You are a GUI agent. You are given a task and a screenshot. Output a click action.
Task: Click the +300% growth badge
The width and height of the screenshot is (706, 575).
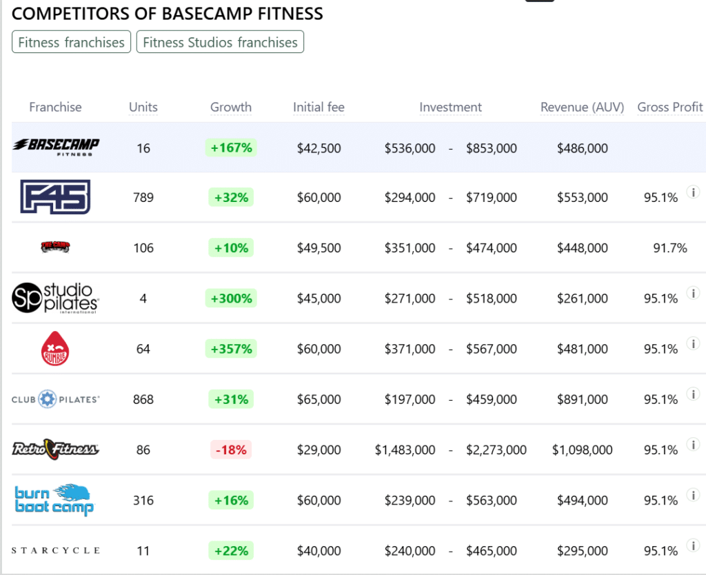231,298
